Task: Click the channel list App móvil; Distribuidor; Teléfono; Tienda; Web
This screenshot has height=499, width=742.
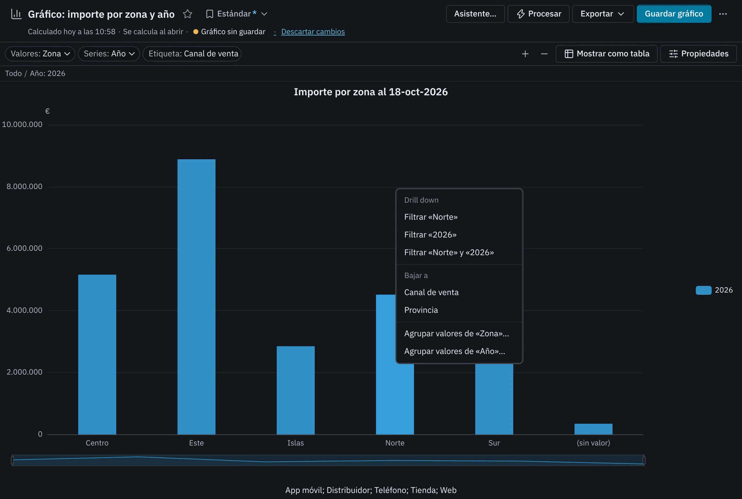Action: click(371, 490)
